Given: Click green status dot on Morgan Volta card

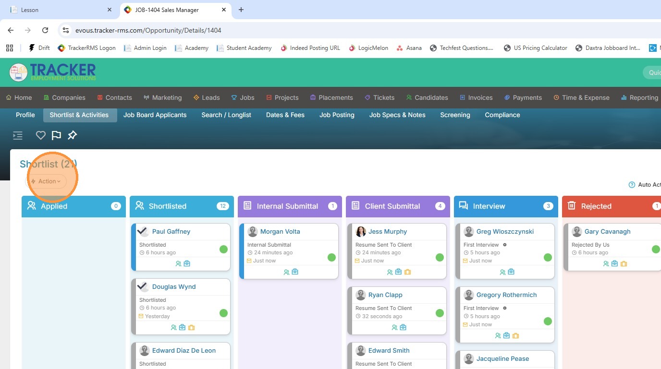Looking at the screenshot, I should click(x=331, y=257).
